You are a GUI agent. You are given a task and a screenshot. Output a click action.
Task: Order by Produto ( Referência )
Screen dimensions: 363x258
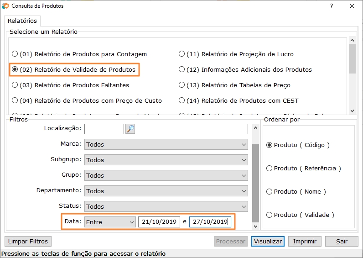click(x=269, y=168)
